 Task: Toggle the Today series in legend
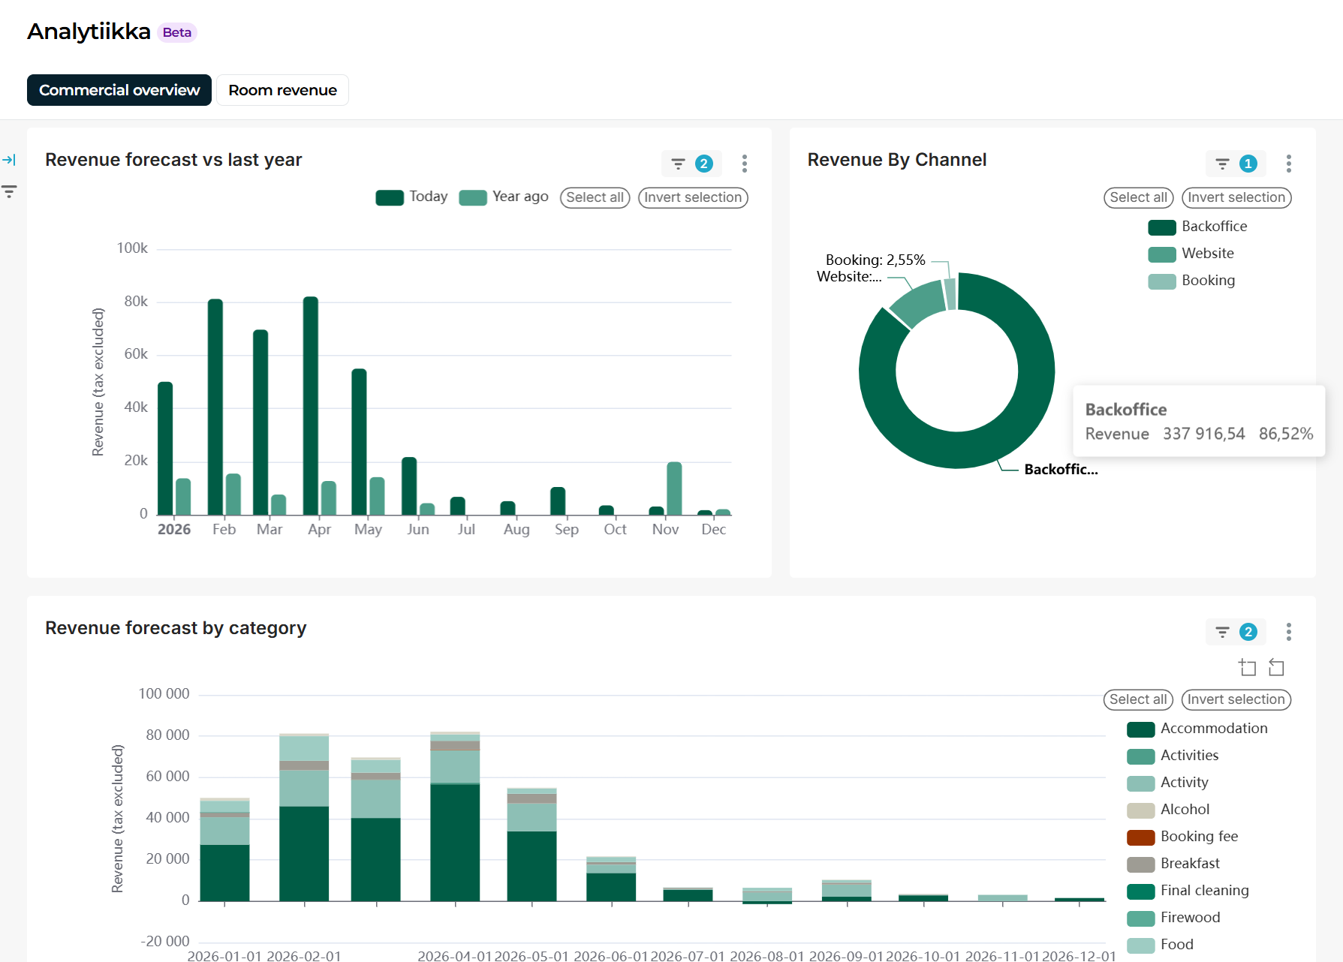411,197
